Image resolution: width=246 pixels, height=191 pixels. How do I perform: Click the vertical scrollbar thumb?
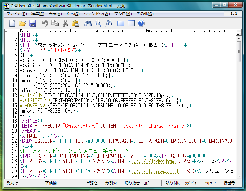[x=239, y=52]
